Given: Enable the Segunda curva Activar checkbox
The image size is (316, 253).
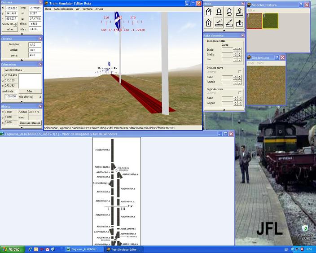Looking at the screenshot, I should click(240, 92).
